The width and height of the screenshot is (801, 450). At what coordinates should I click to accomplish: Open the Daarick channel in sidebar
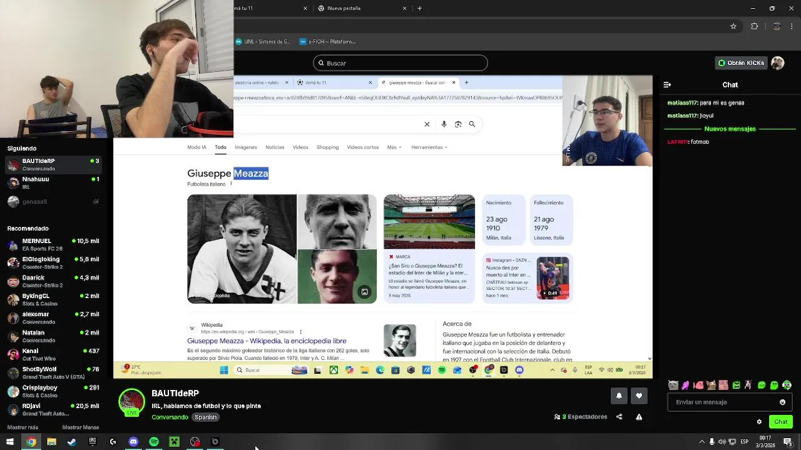[53, 281]
